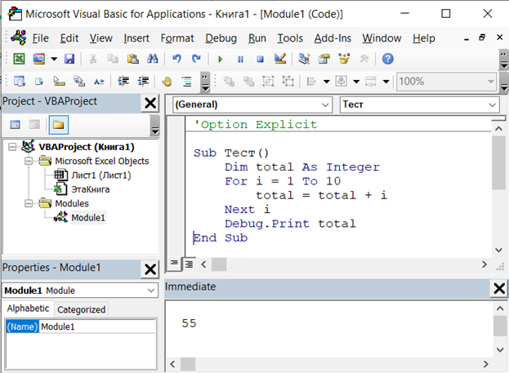This screenshot has height=373, width=509.
Task: Open the 100% zoom combo box
Action: click(x=446, y=81)
